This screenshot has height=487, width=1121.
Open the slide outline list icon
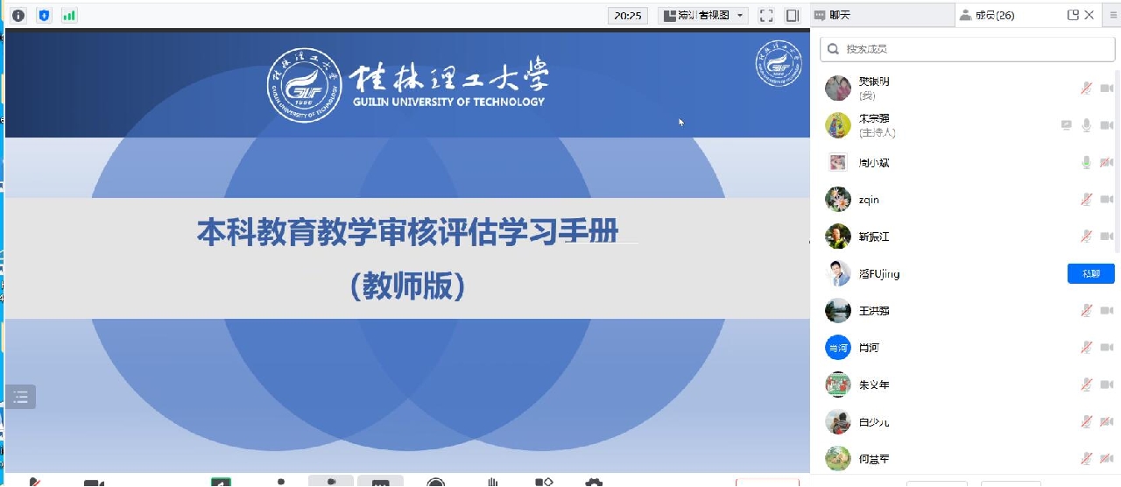[x=21, y=397]
